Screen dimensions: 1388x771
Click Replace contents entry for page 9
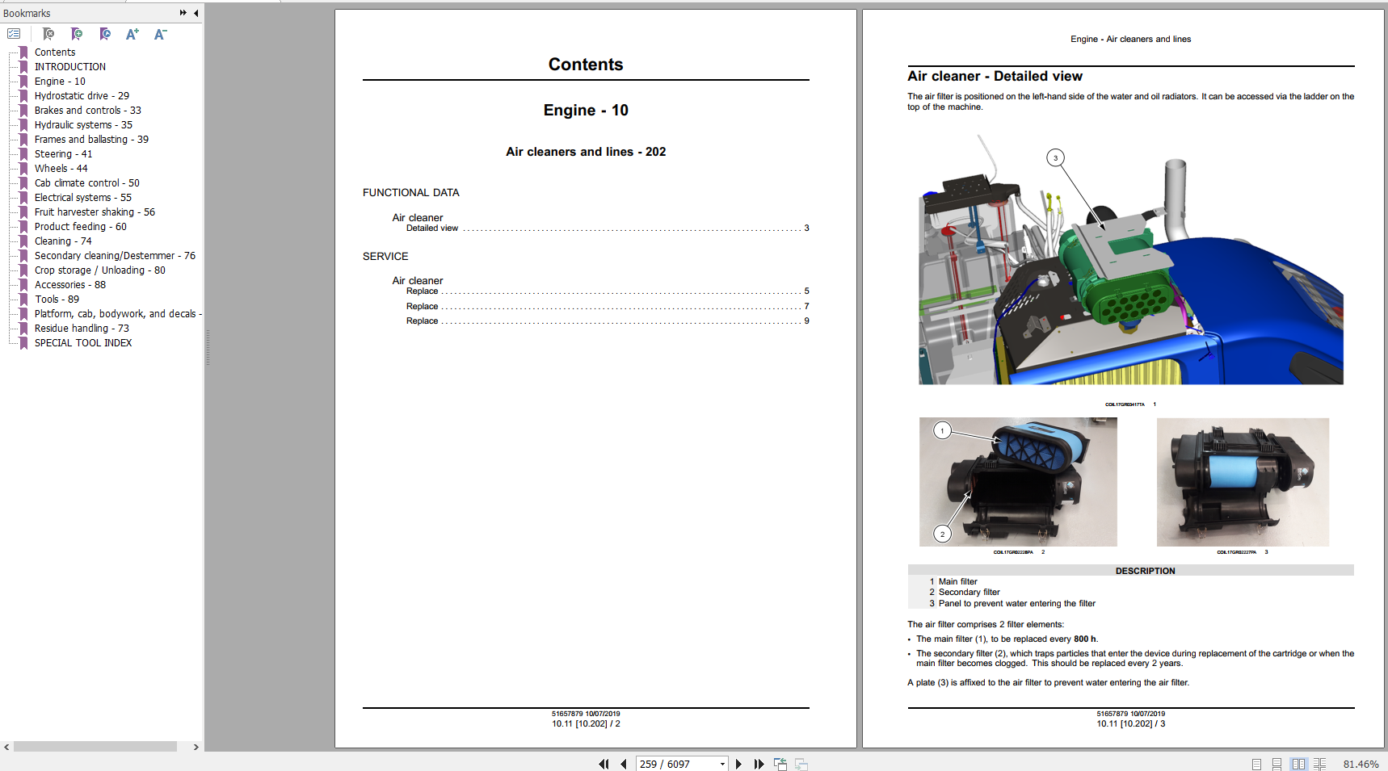point(608,321)
